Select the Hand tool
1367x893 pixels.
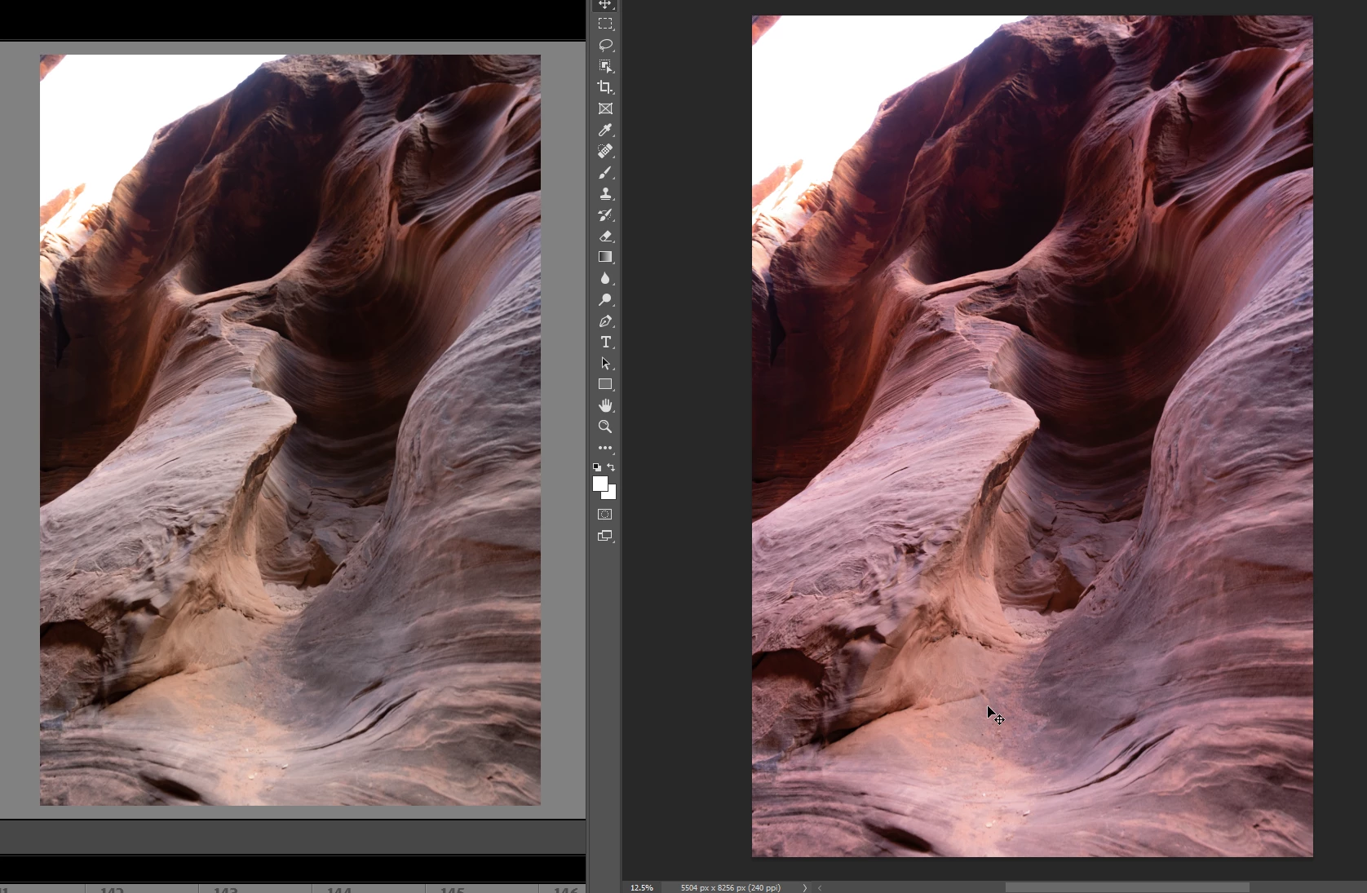tap(605, 405)
